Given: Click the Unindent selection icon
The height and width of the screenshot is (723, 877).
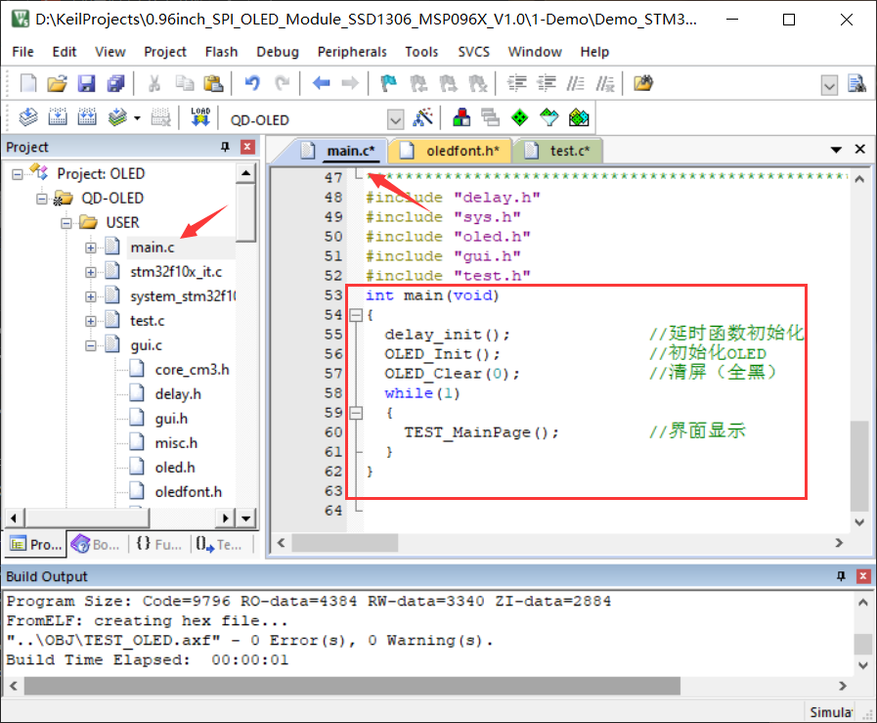Looking at the screenshot, I should 547,83.
